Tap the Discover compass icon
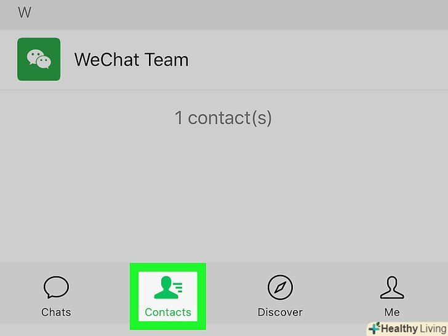448x336 pixels. 280,287
